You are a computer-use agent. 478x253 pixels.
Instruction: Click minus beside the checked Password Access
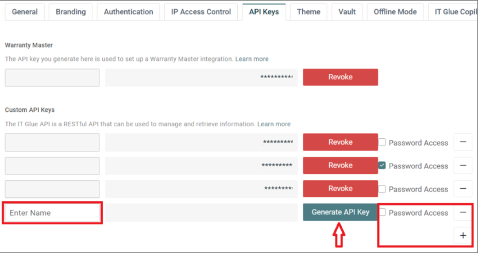(462, 165)
